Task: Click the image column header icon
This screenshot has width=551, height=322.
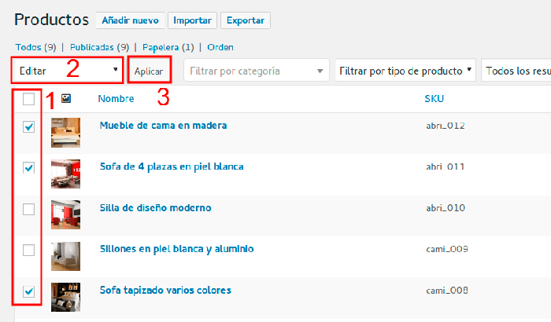Action: (x=65, y=99)
